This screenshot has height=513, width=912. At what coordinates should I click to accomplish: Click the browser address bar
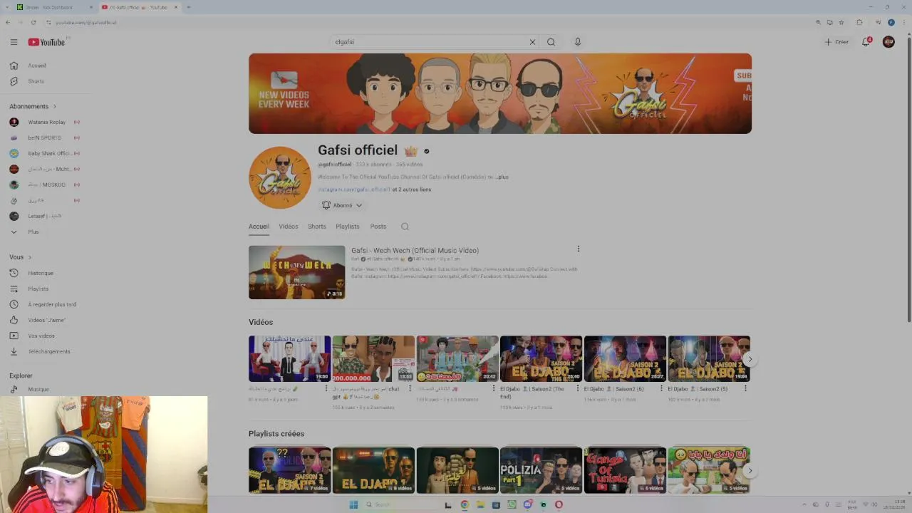(427, 22)
